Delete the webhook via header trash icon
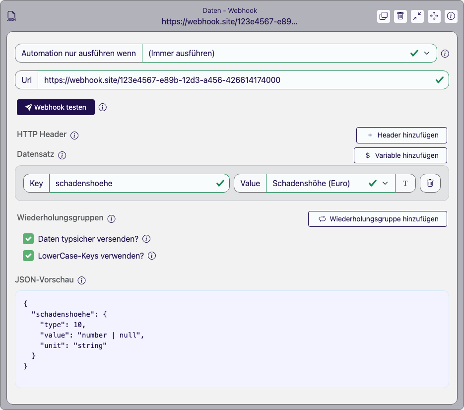The width and height of the screenshot is (464, 410). coord(400,16)
